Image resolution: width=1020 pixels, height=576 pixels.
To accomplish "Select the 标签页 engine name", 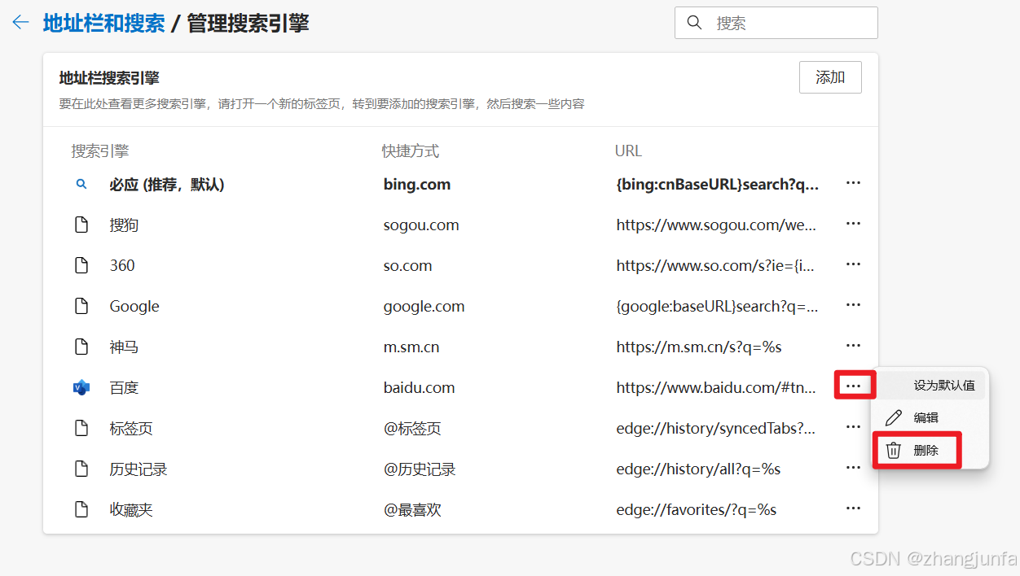I will click(131, 429).
